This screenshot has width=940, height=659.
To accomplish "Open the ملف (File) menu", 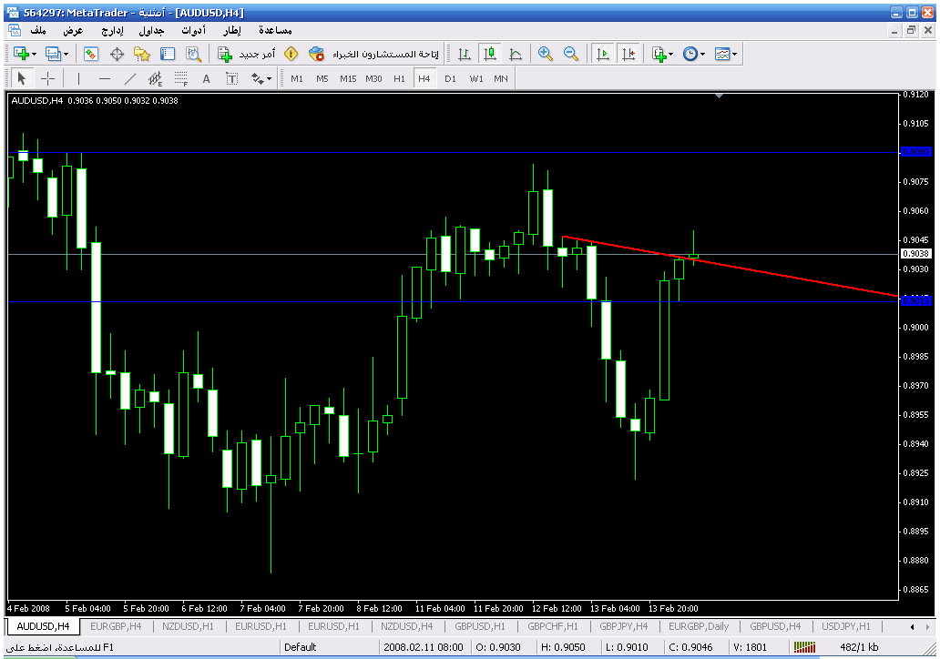I will click(x=38, y=31).
